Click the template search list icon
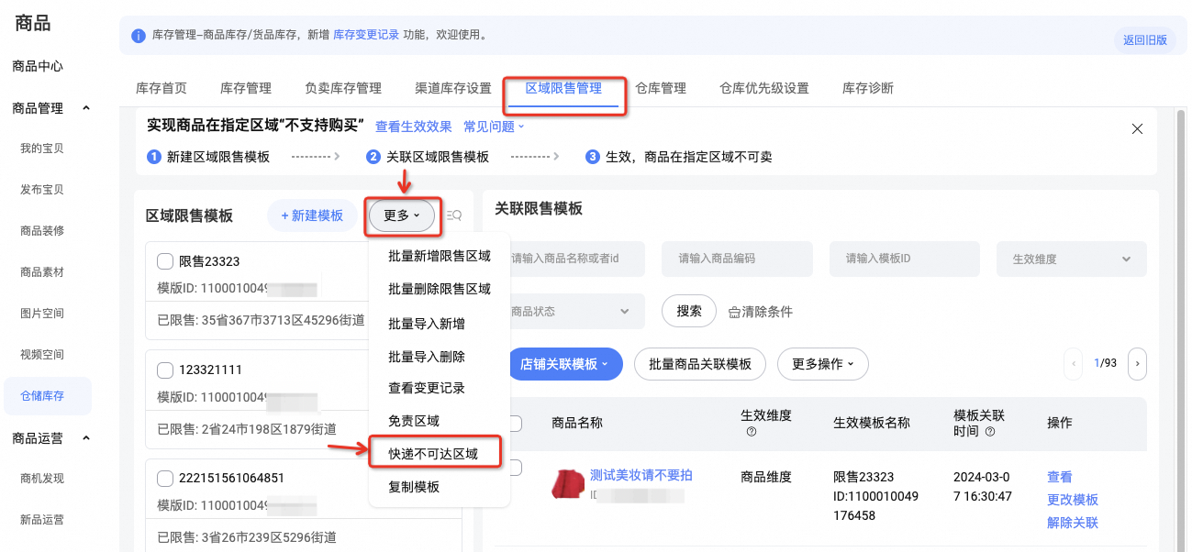The width and height of the screenshot is (1192, 552). [x=454, y=215]
